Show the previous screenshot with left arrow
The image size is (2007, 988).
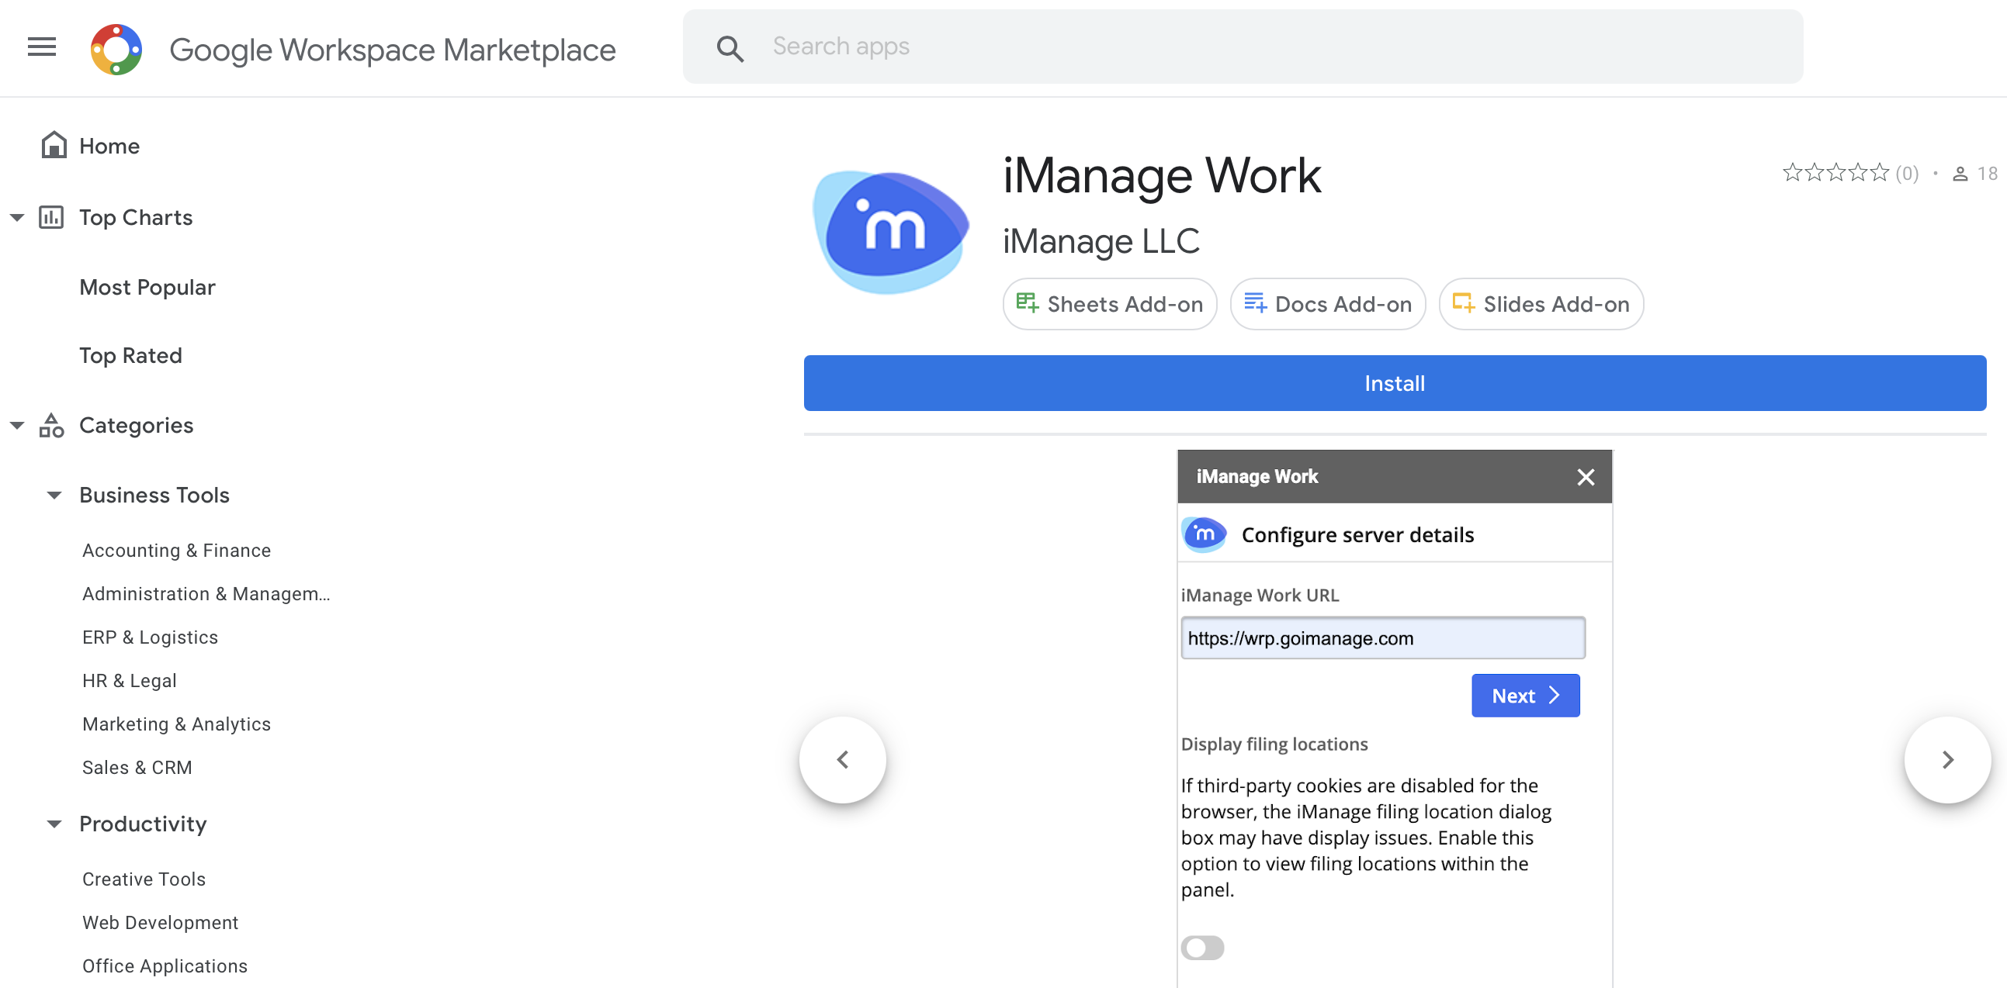point(842,759)
